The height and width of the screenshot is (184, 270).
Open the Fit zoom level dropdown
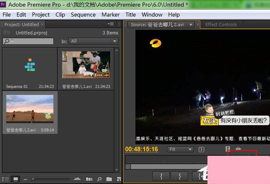180,149
